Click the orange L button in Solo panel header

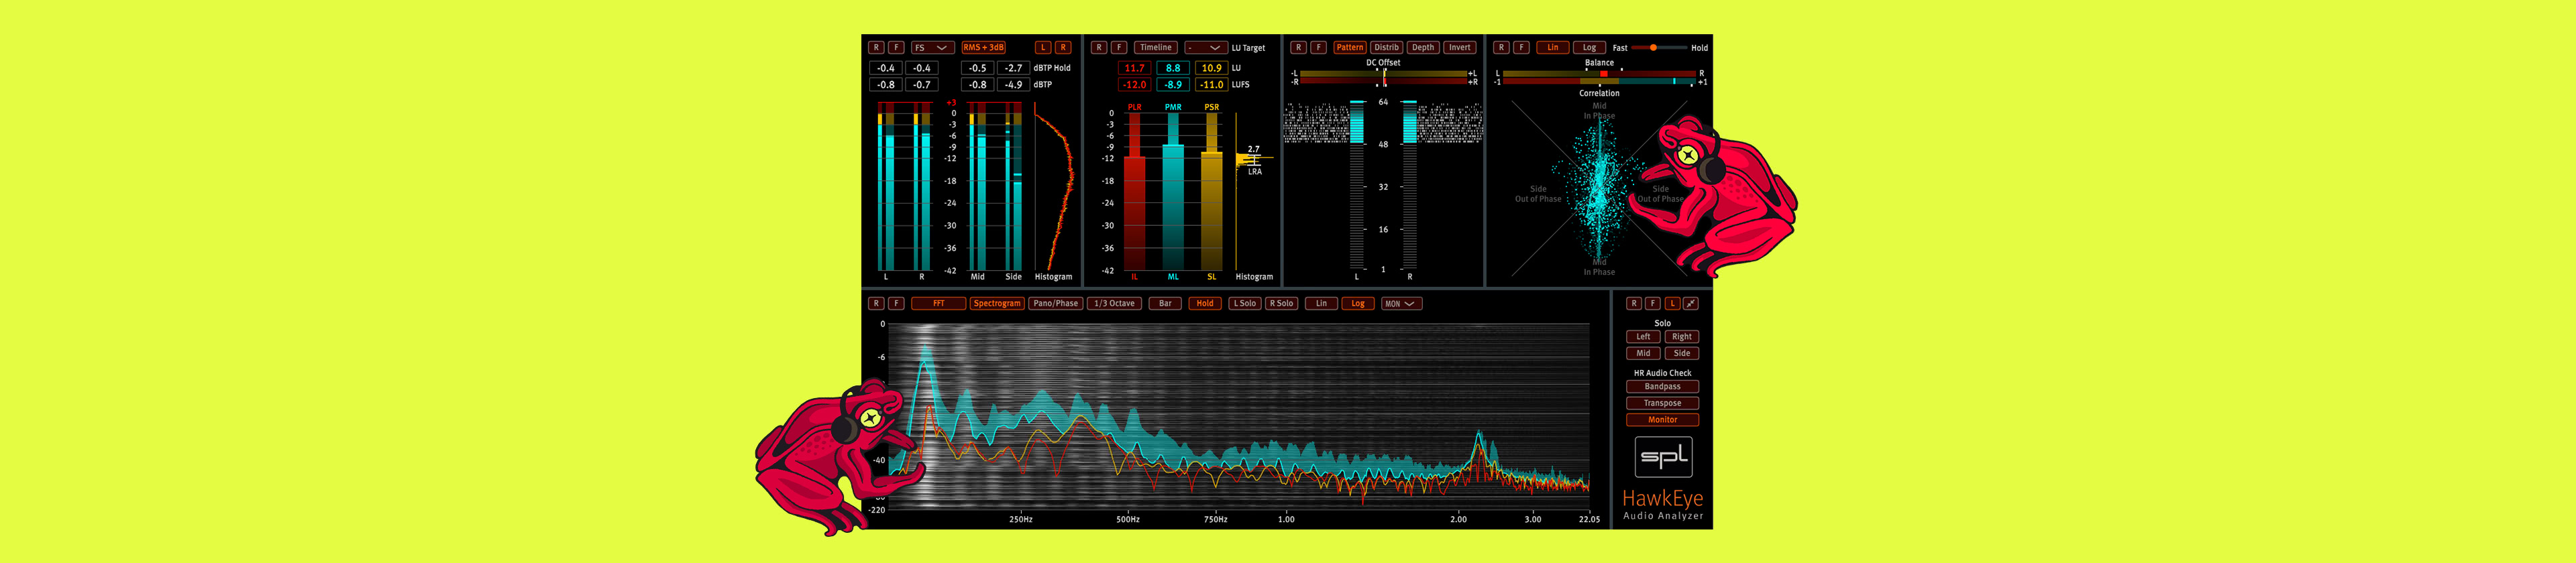point(1671,304)
